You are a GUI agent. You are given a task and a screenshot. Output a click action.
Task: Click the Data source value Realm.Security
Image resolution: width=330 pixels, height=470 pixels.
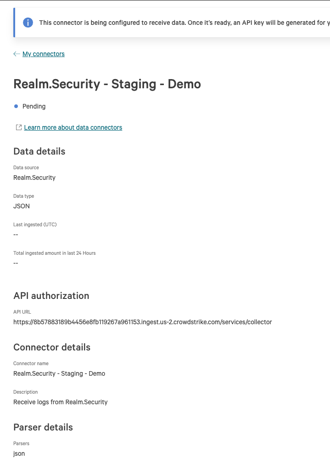(34, 178)
